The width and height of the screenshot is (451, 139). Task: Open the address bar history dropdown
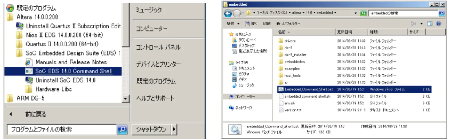point(356,13)
